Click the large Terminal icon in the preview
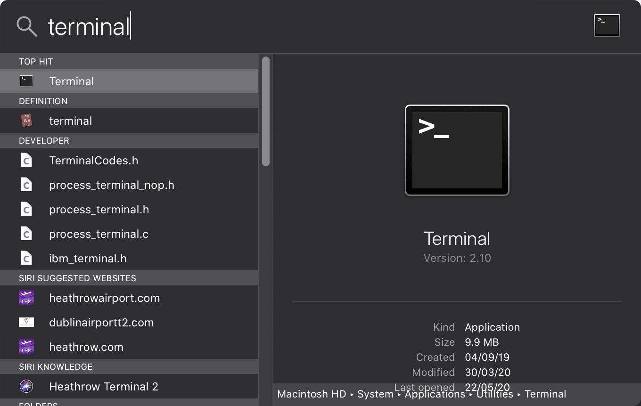This screenshot has height=406, width=641. tap(457, 150)
